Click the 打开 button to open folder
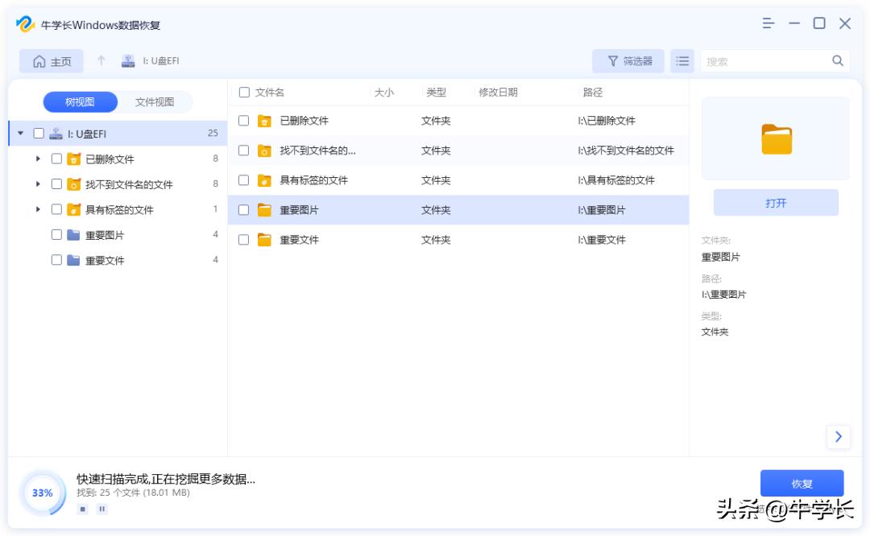870x536 pixels. [x=775, y=202]
